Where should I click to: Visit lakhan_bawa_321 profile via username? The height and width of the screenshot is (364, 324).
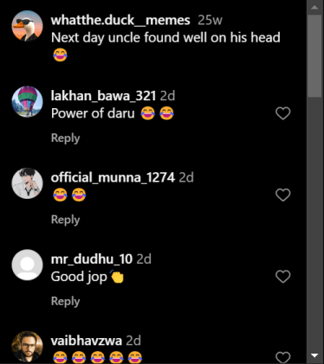pyautogui.click(x=103, y=96)
